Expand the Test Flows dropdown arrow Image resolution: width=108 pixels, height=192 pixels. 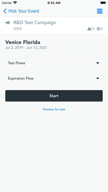[x=98, y=63]
